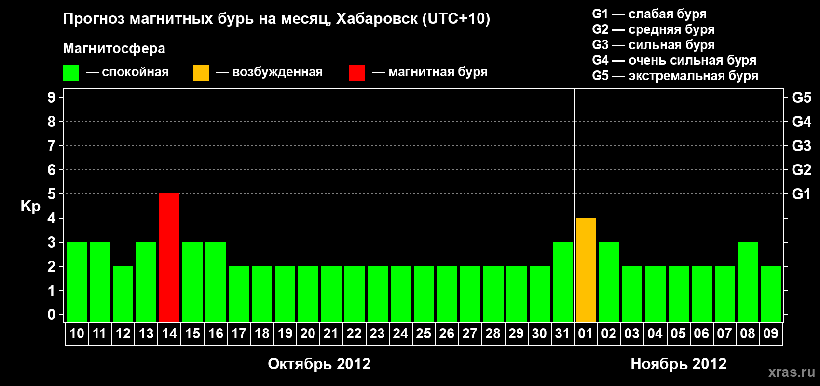Click date label '14' on the axis
Viewport: 820px width, 386px height.
click(x=169, y=333)
